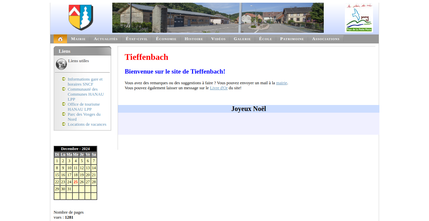
Task: Click the globe icon beside Liens utiles
Action: pos(61,64)
